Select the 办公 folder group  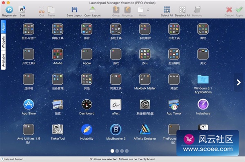pyautogui.click(x=145, y=54)
